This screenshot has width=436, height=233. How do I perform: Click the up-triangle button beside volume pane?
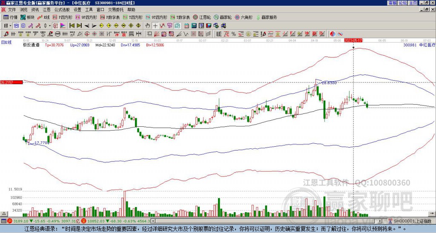coord(4,214)
